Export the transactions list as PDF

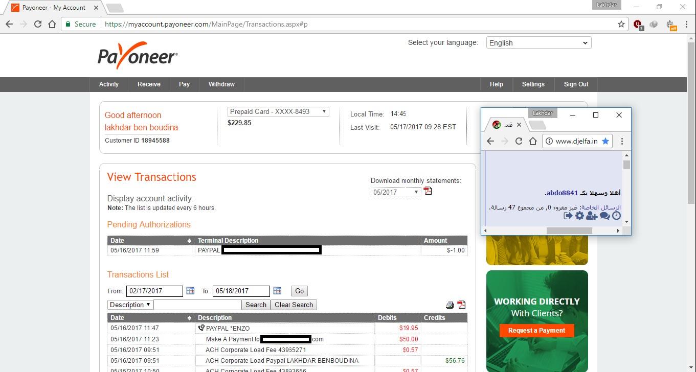[x=461, y=305]
